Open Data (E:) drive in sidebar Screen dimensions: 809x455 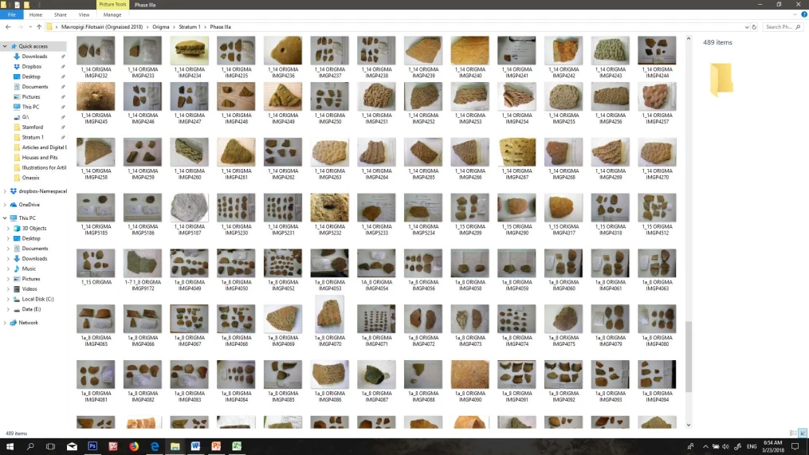click(31, 309)
